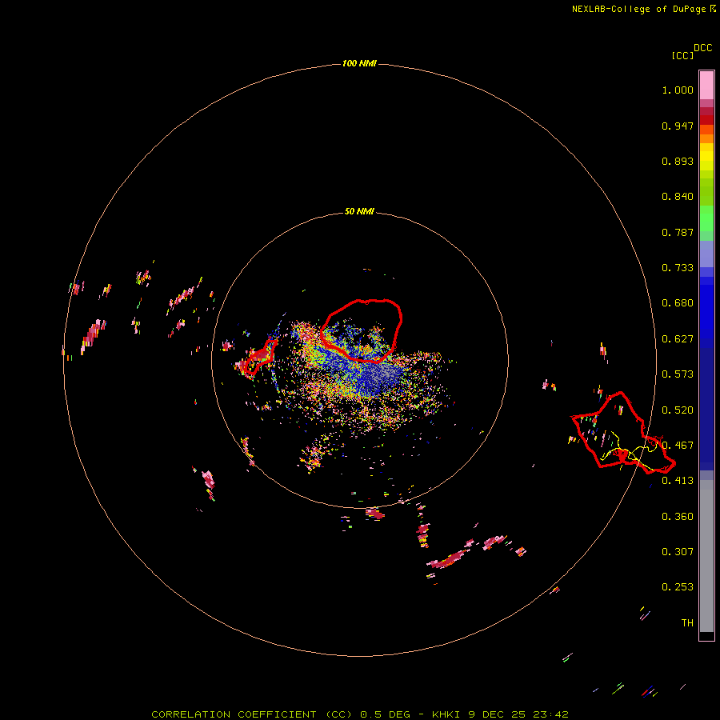Image resolution: width=720 pixels, height=720 pixels.
Task: Select the 0.893 scale value
Action: (x=678, y=161)
